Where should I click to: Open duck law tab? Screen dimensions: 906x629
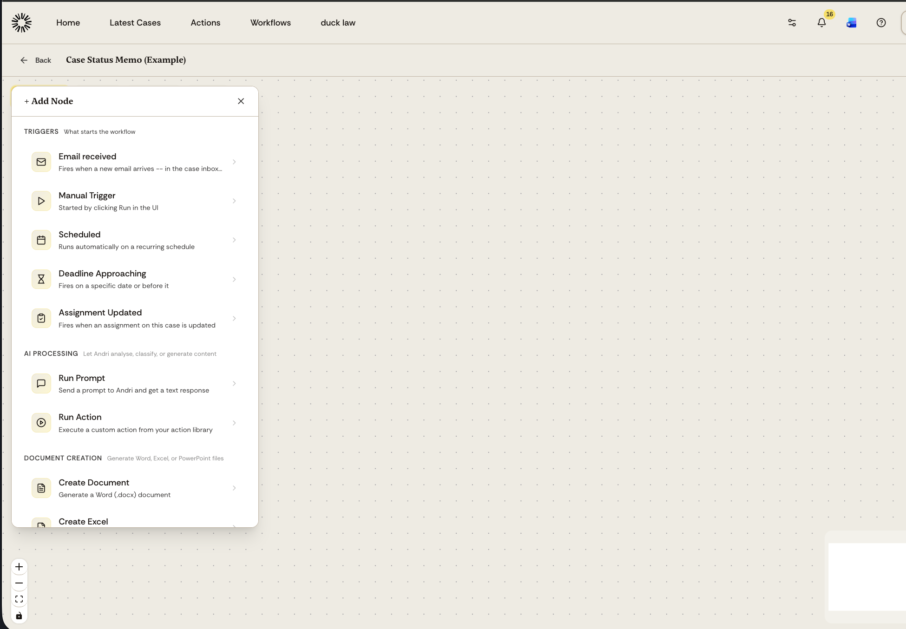tap(338, 23)
